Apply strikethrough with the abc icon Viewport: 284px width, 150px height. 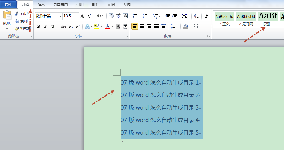pyautogui.click(x=63, y=27)
